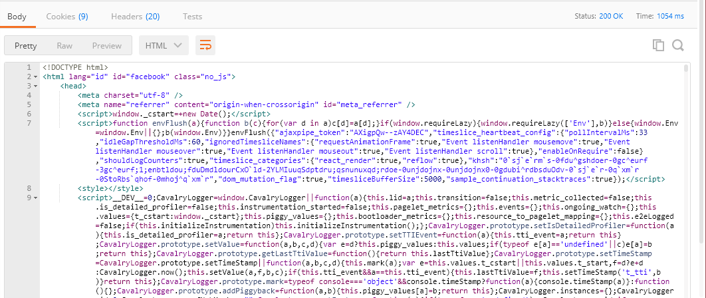Copy response body to clipboard
This screenshot has width=706, height=298.
pyautogui.click(x=658, y=45)
